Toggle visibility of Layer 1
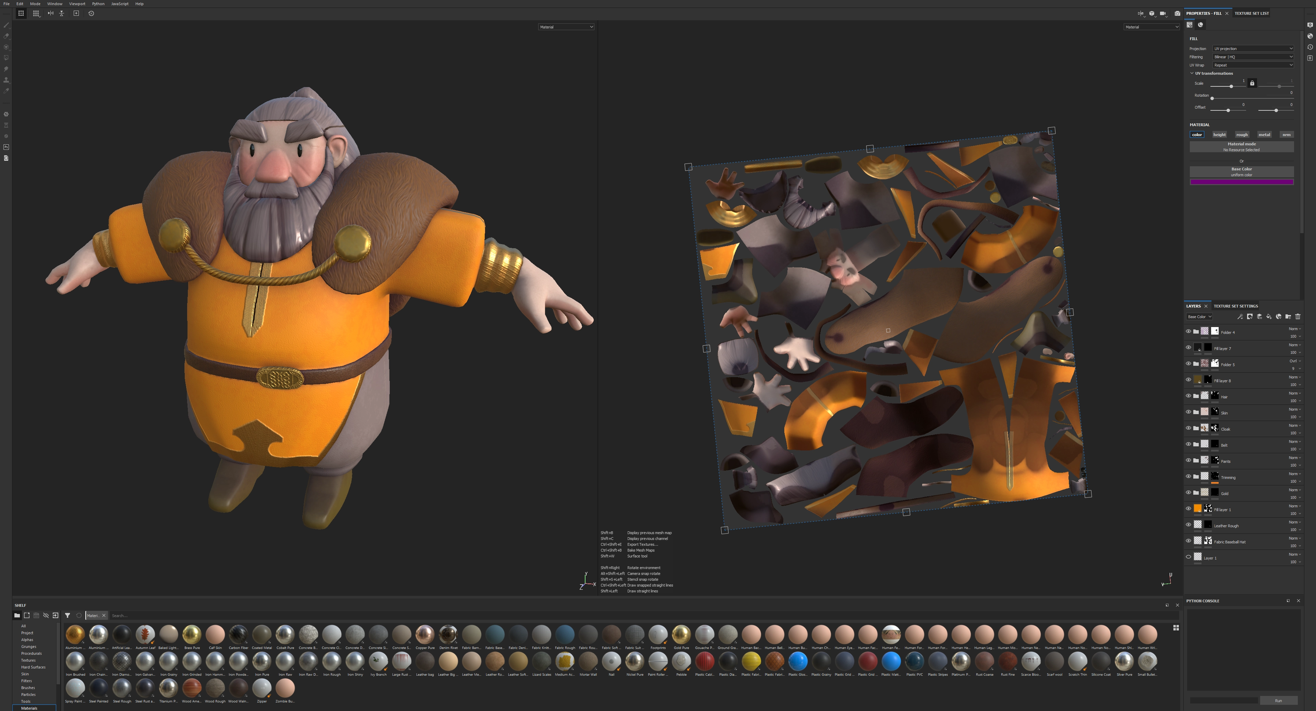Image resolution: width=1316 pixels, height=711 pixels. 1188,557
